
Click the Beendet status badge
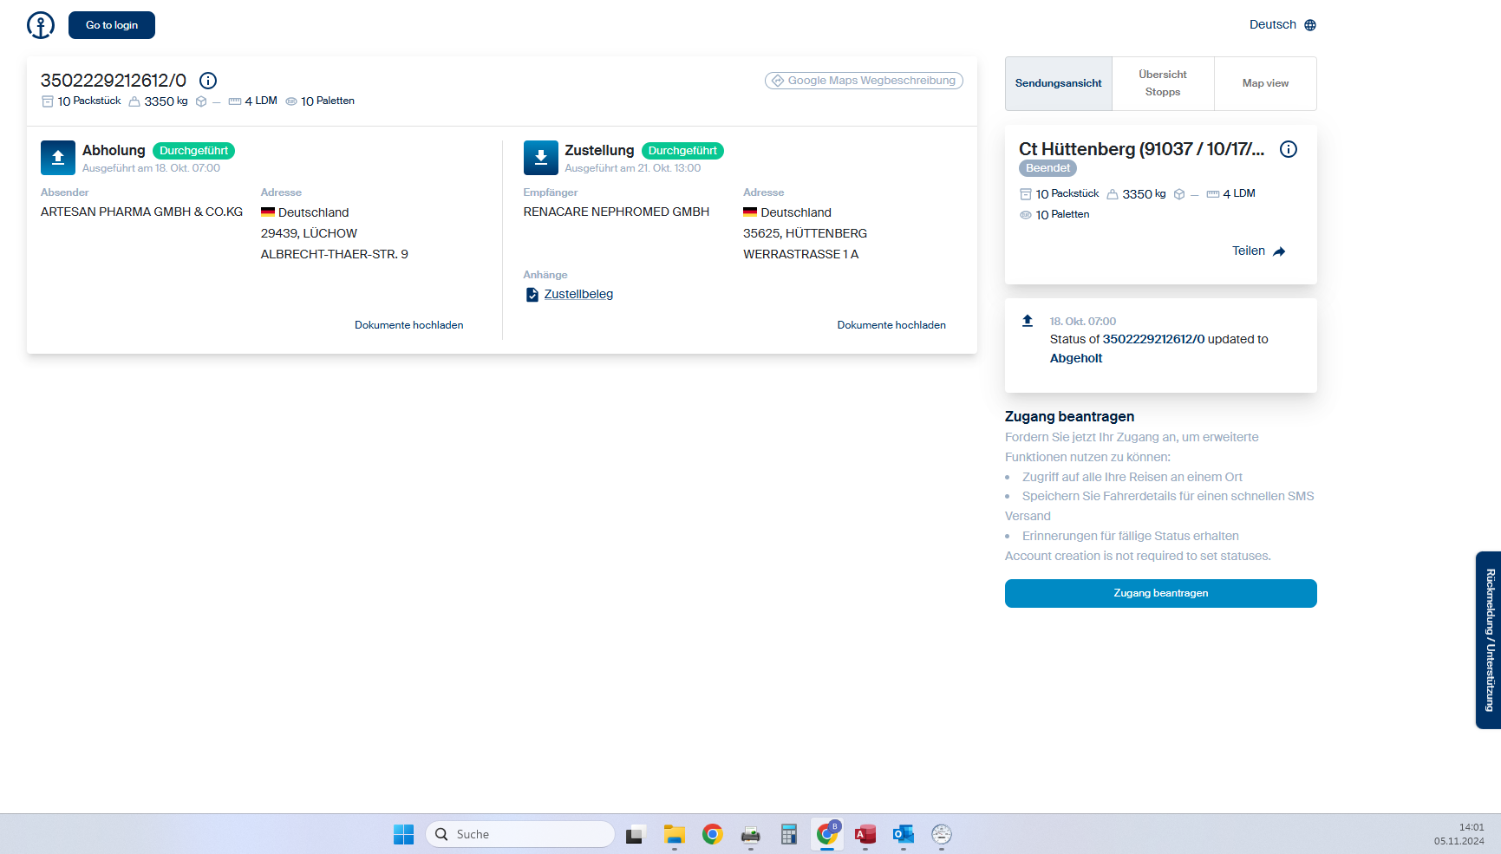tap(1047, 168)
